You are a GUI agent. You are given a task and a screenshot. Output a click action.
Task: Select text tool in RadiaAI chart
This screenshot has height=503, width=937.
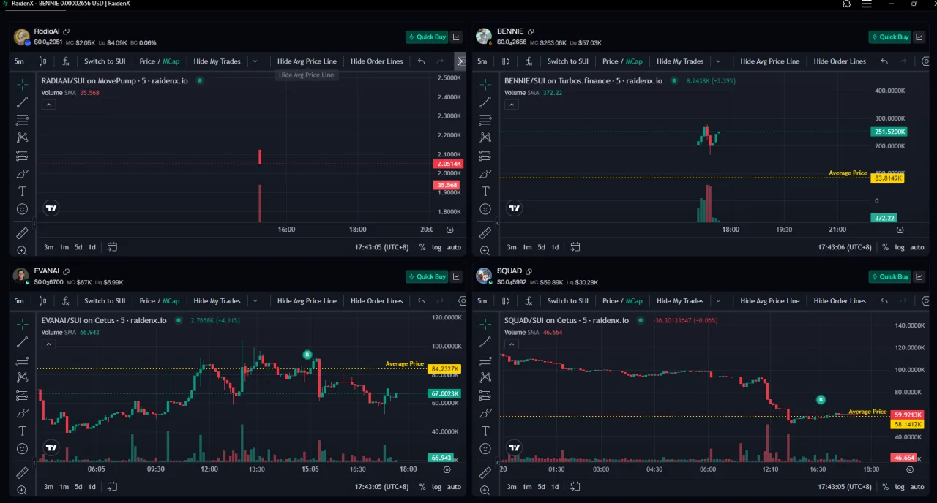(x=22, y=192)
